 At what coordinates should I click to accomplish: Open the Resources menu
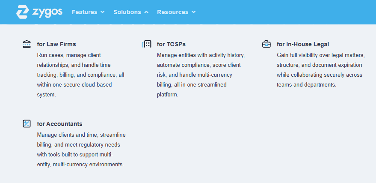click(x=172, y=12)
